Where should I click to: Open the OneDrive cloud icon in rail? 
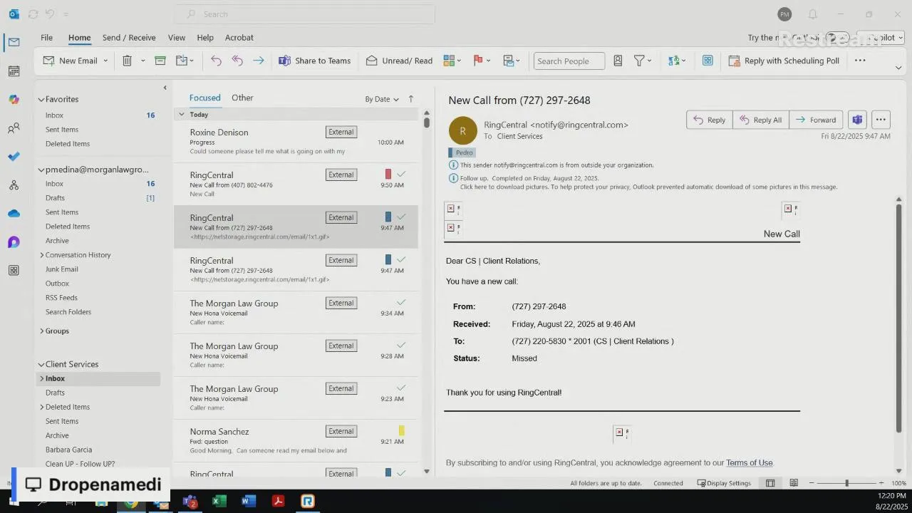coord(14,214)
